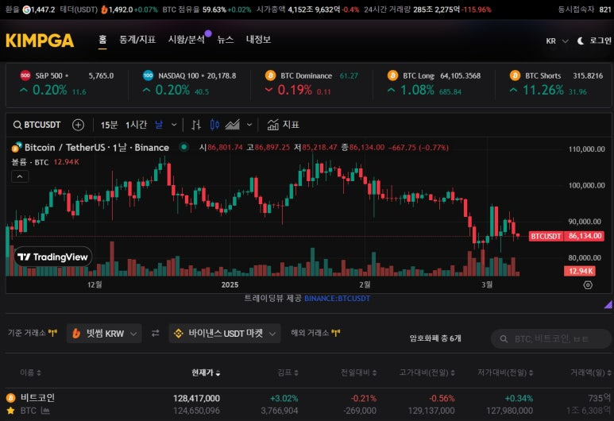Click the purple corner widget icon
The width and height of the screenshot is (614, 421).
coord(608,304)
